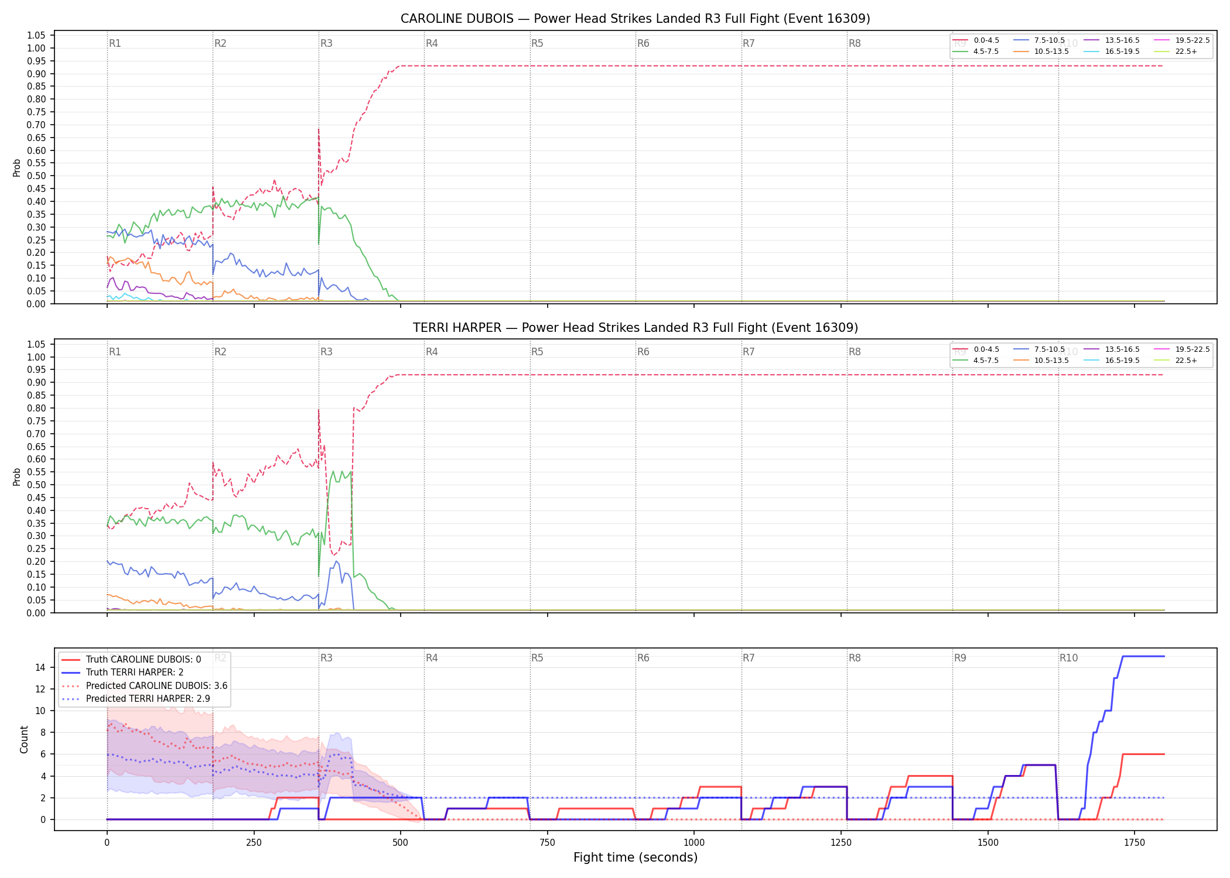Screen dimensions: 1230x878
Task: Select Predicted CAROLINE DUBOIS legend entry
Action: coord(145,686)
